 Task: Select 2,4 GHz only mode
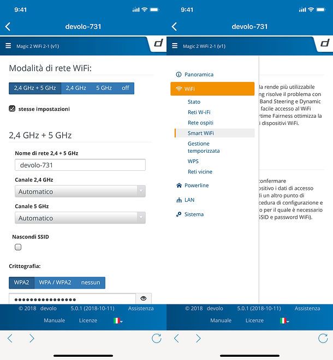(x=76, y=88)
